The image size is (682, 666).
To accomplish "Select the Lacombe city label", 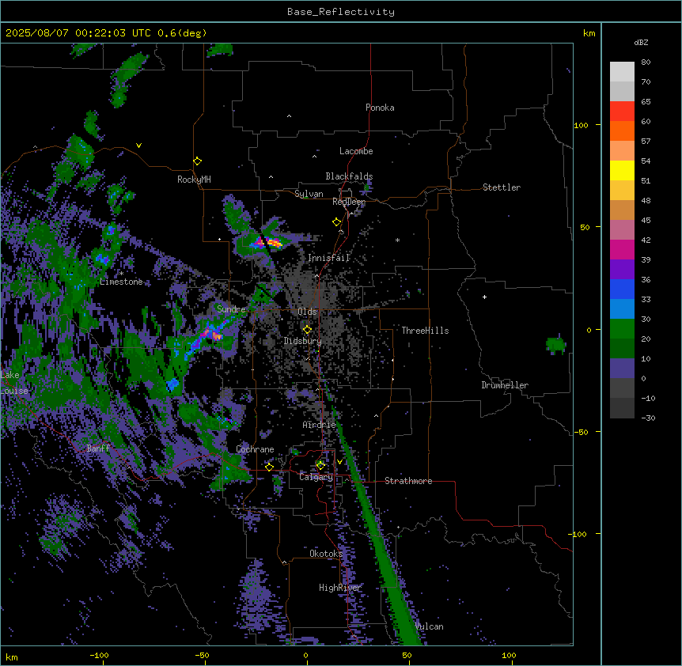I will [x=356, y=151].
